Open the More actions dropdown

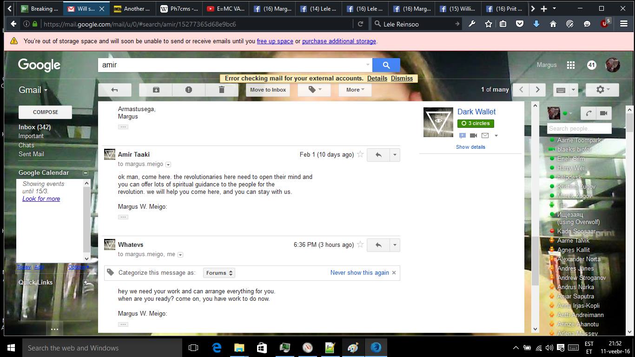pos(355,90)
